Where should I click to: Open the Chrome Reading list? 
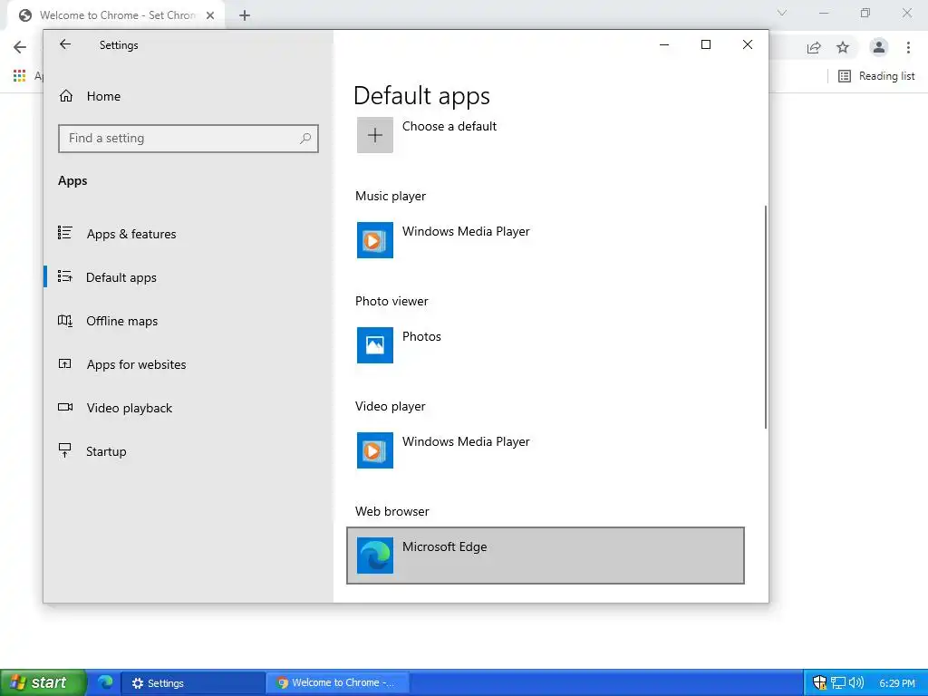(876, 76)
